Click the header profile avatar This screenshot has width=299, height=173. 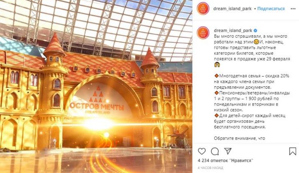point(203,9)
